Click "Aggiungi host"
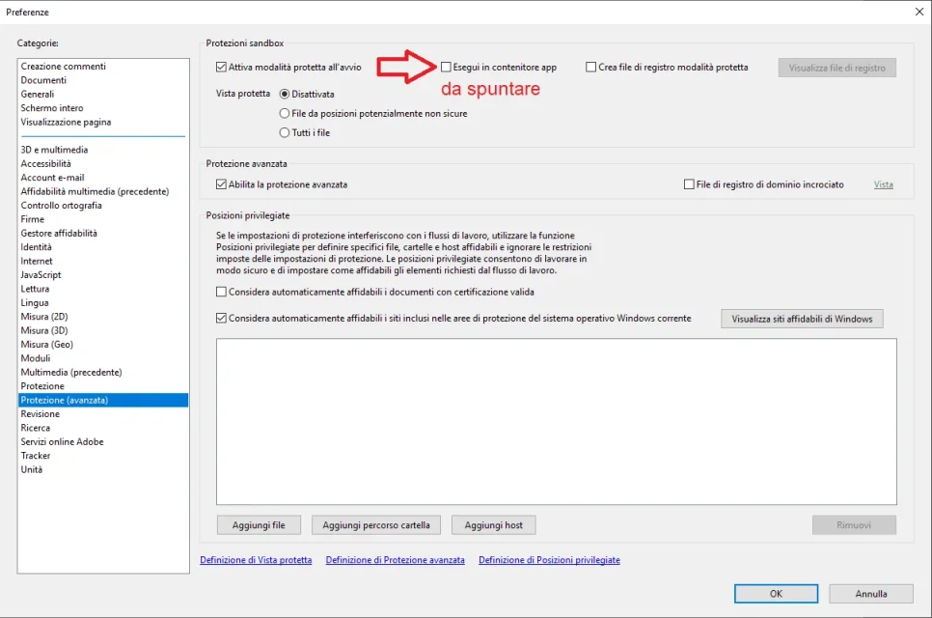 (x=493, y=524)
